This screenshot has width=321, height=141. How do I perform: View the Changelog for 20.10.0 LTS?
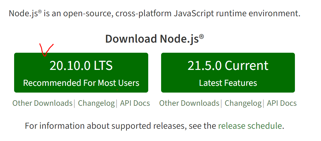[96, 103]
